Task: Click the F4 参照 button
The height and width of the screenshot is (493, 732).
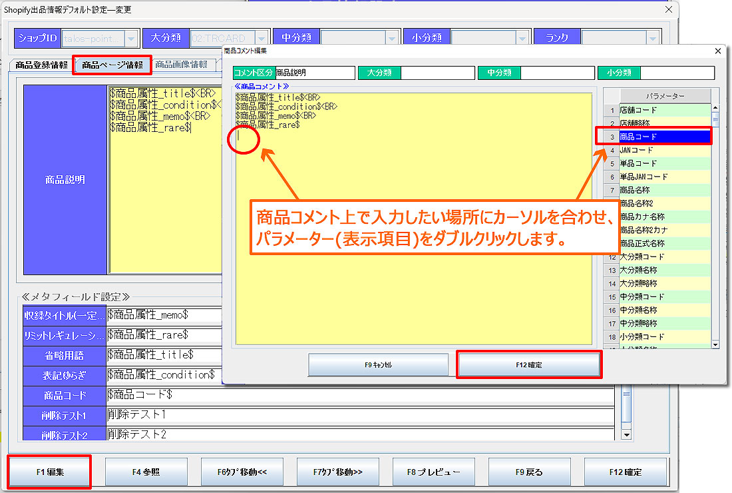Action: pos(146,472)
